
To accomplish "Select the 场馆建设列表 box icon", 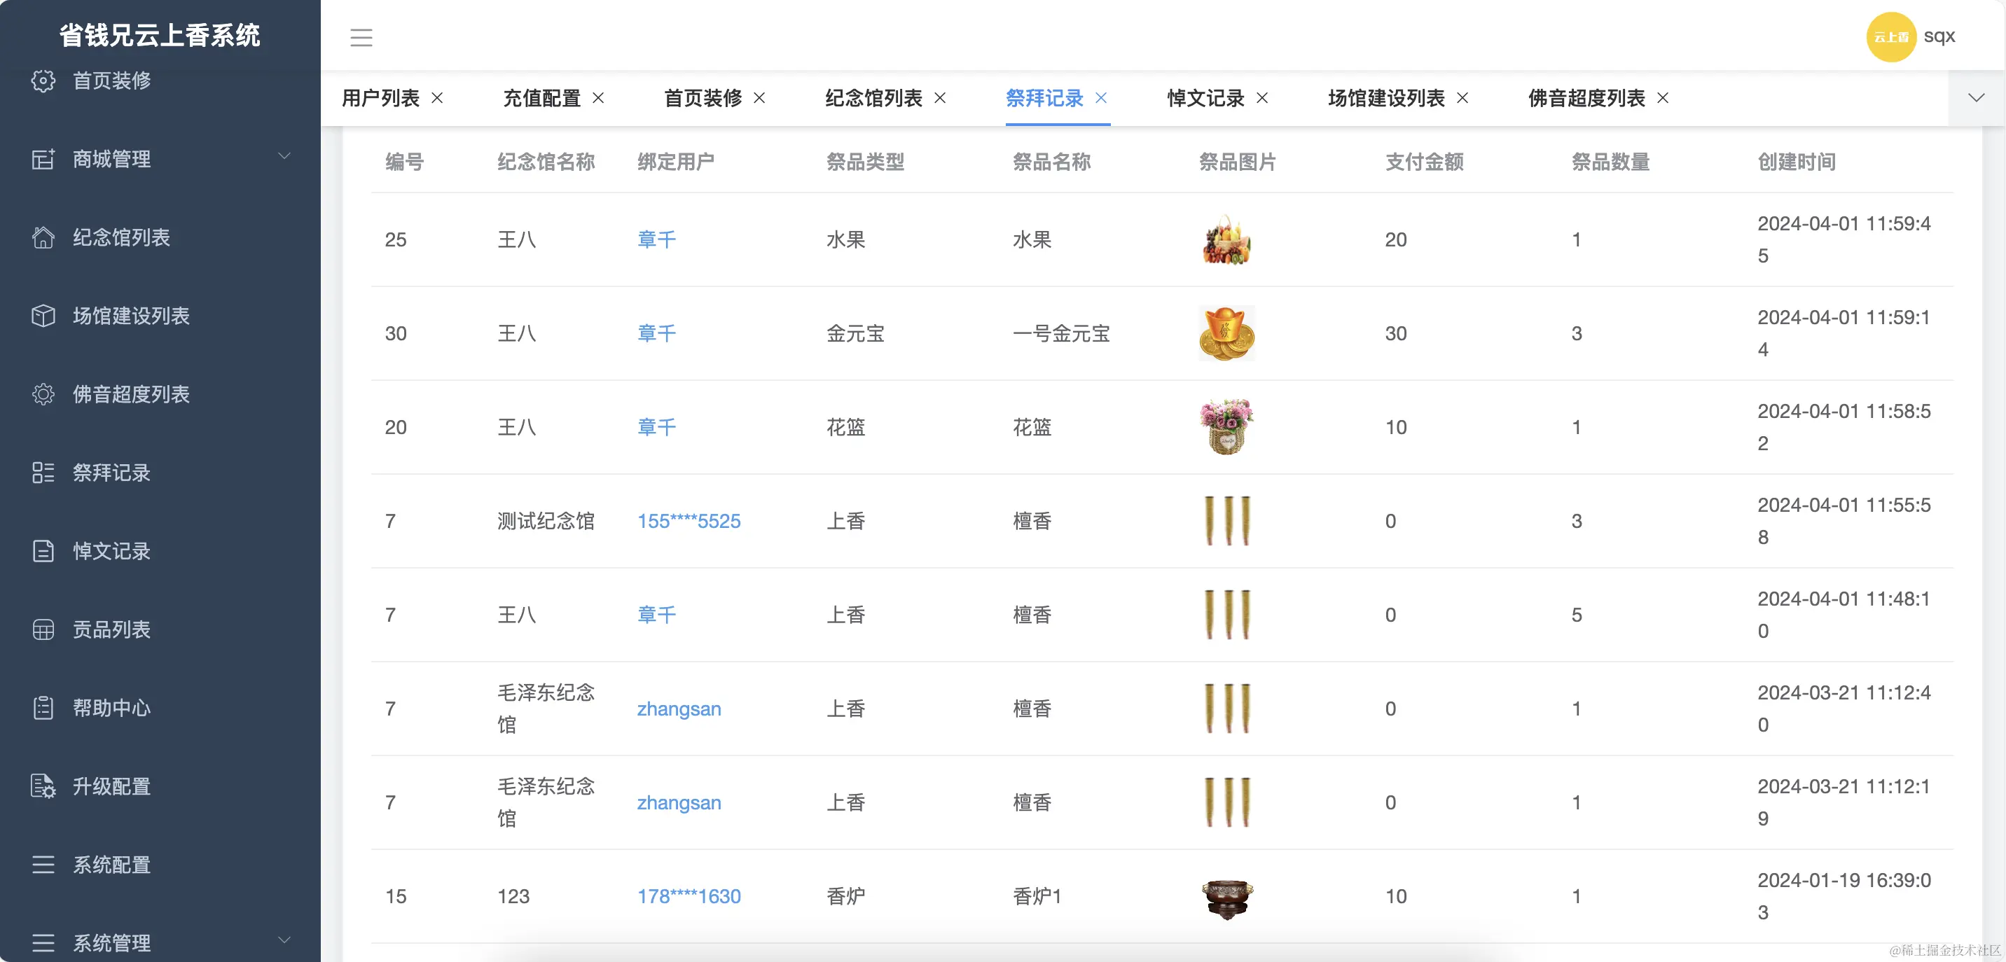I will coord(43,316).
